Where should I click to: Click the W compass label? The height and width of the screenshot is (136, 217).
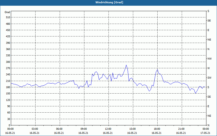[x=209, y=68]
